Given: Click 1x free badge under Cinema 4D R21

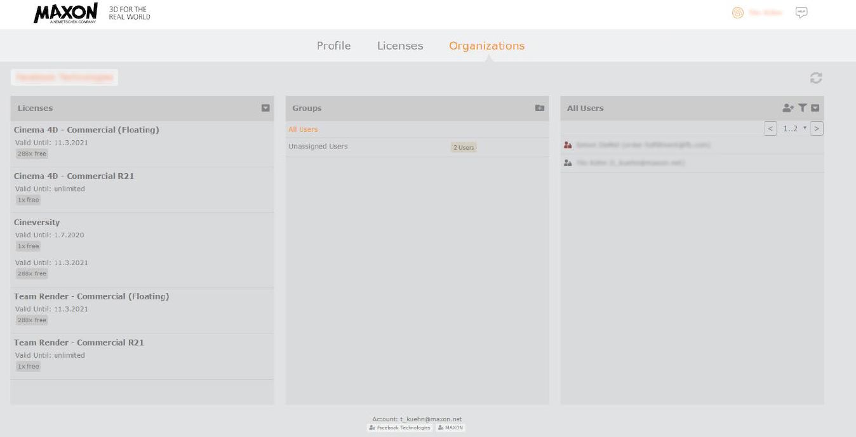Looking at the screenshot, I should click(x=28, y=200).
